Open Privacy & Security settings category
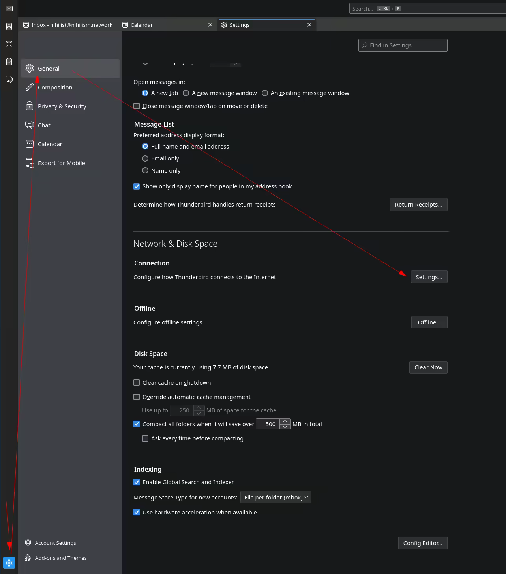 pos(62,106)
